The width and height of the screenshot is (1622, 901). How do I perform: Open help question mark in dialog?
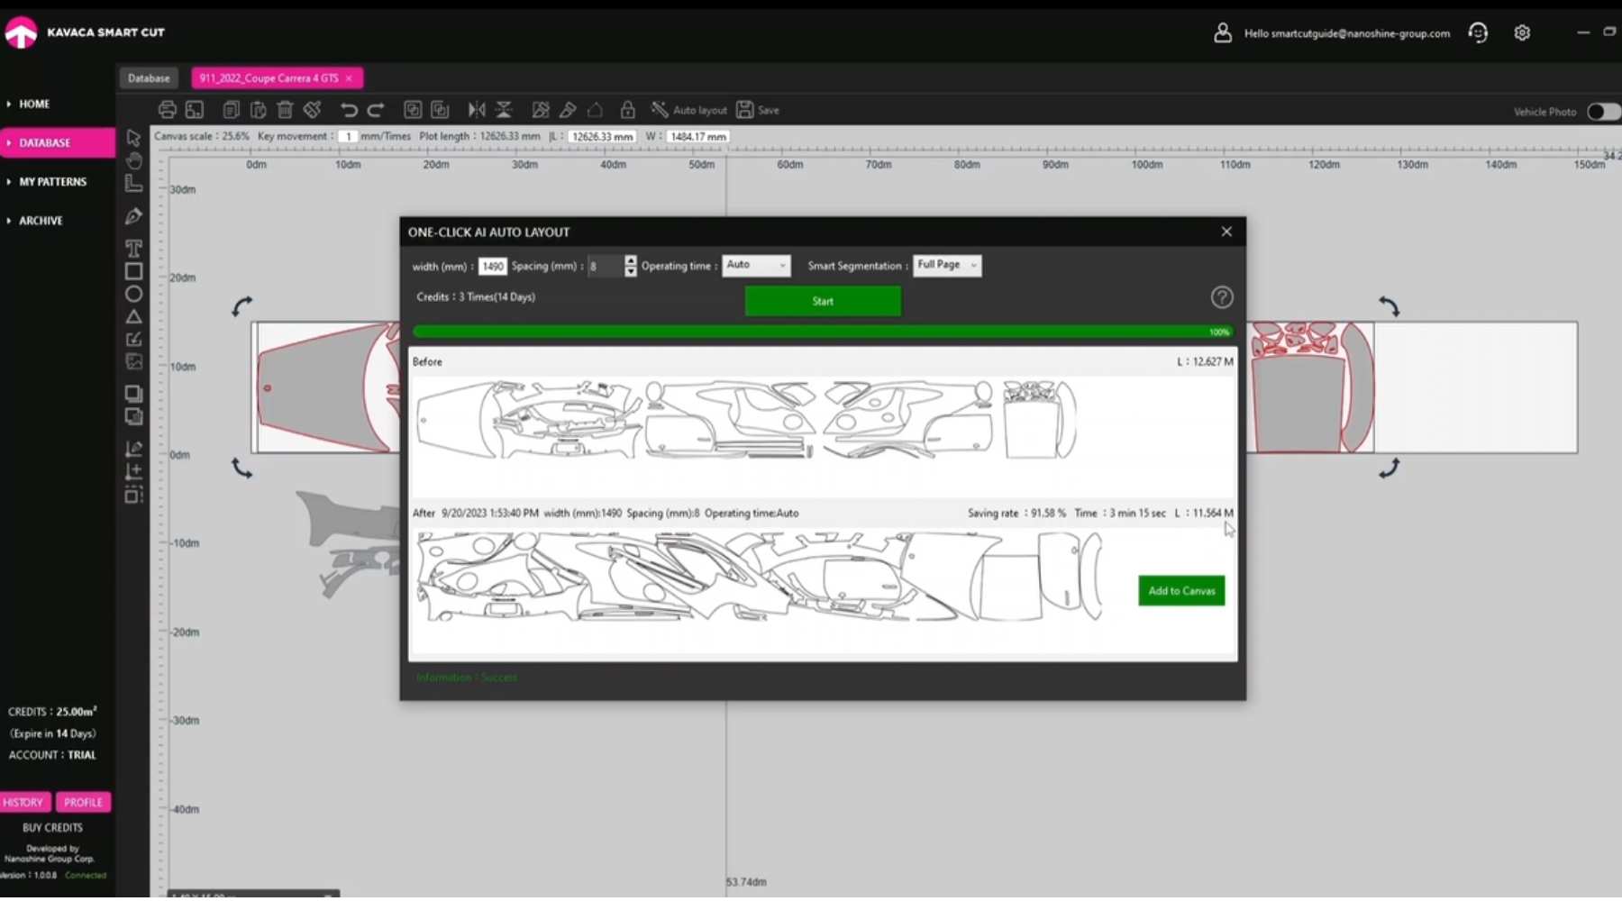click(1222, 297)
